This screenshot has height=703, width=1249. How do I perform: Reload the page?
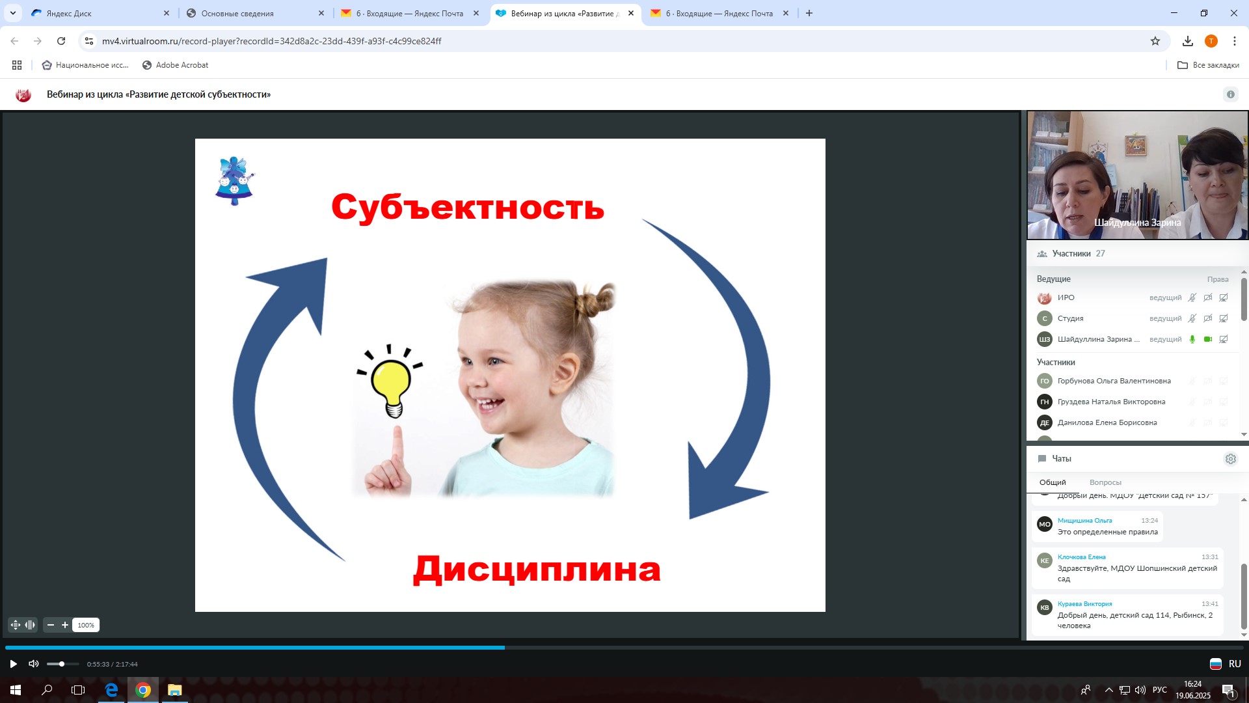click(x=61, y=41)
